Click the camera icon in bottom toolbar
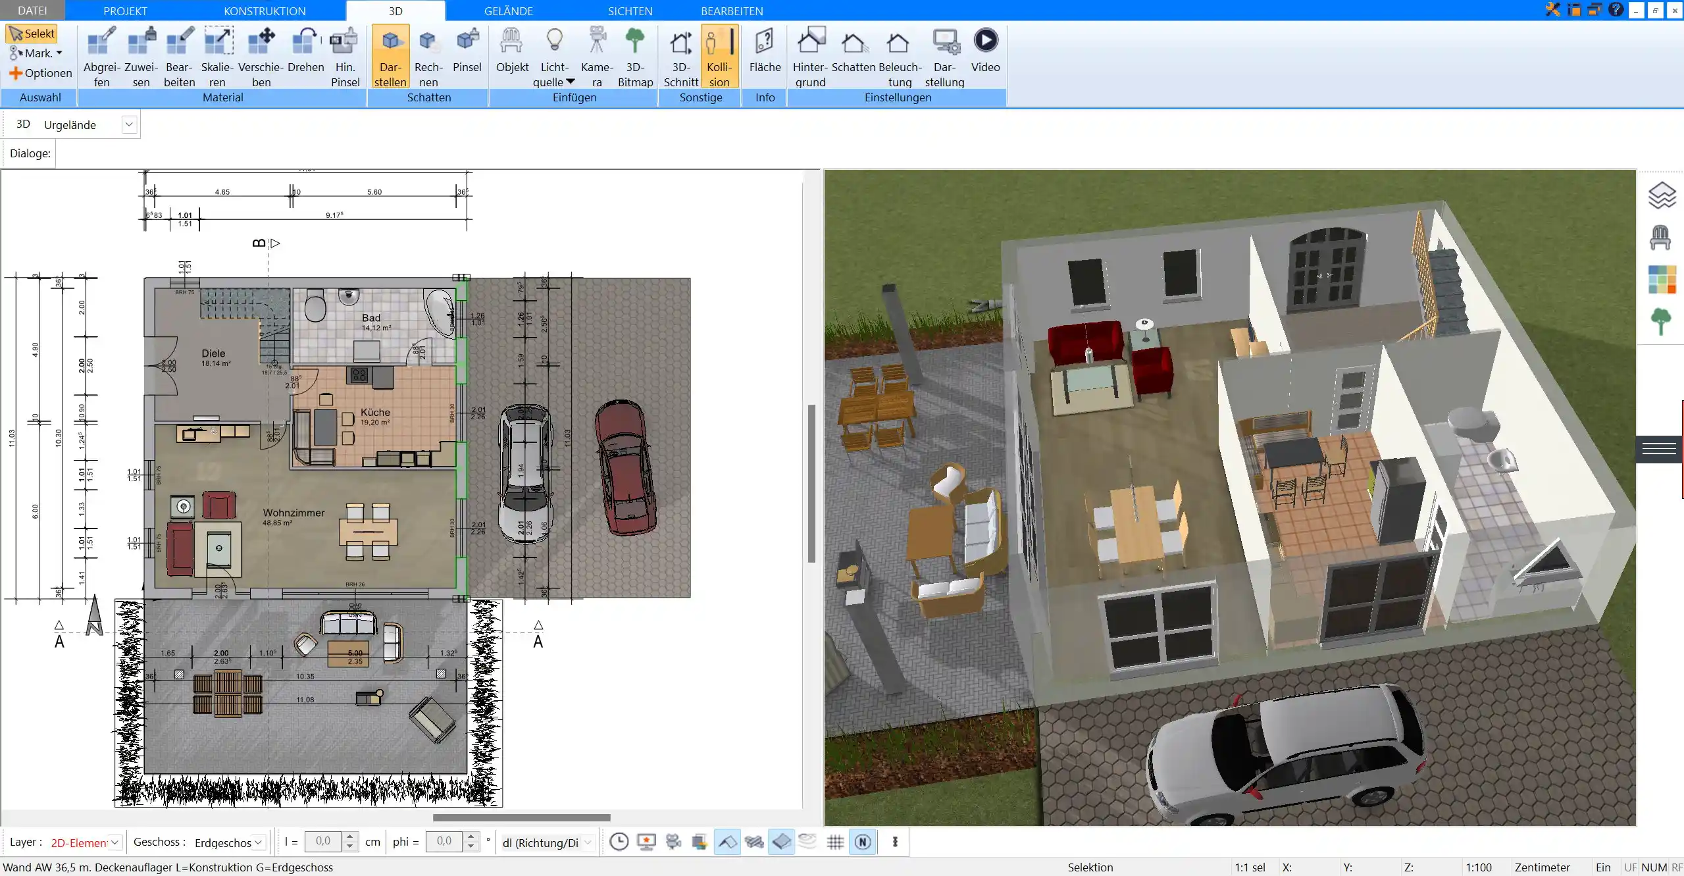 pyautogui.click(x=673, y=842)
